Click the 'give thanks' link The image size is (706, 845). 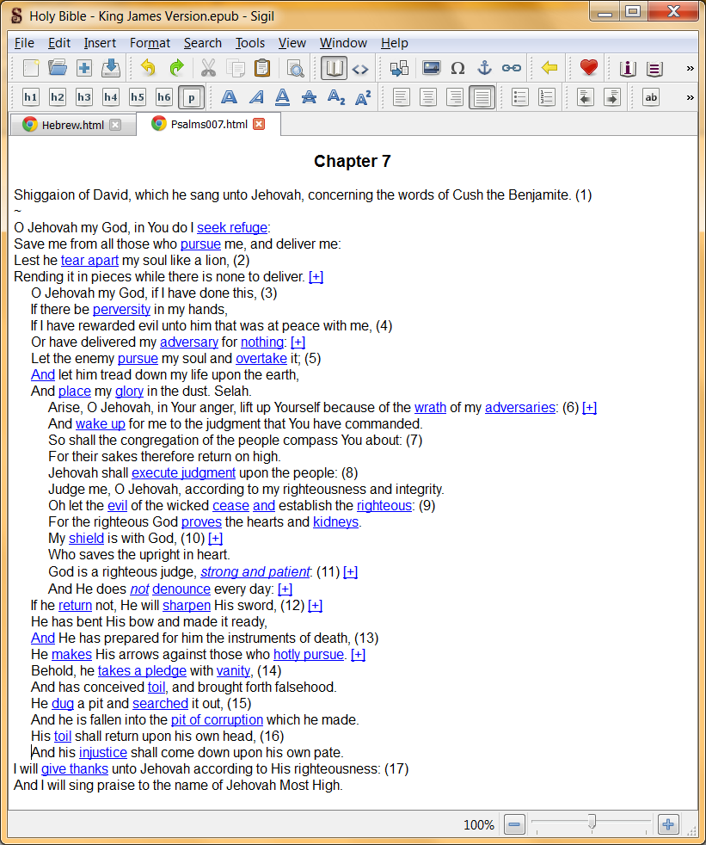(75, 769)
